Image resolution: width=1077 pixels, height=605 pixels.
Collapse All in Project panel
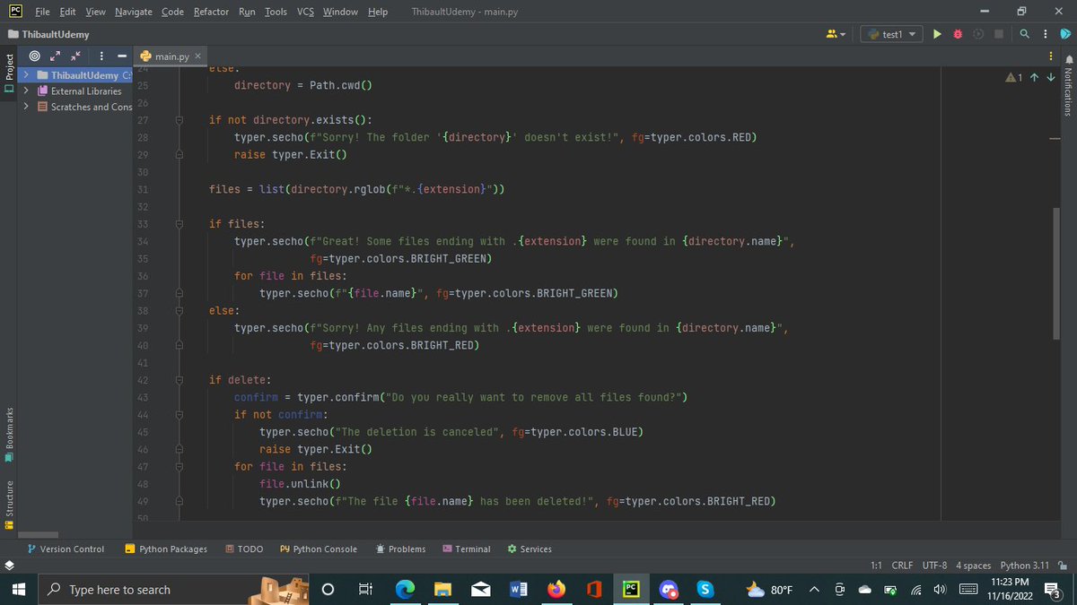tap(74, 56)
